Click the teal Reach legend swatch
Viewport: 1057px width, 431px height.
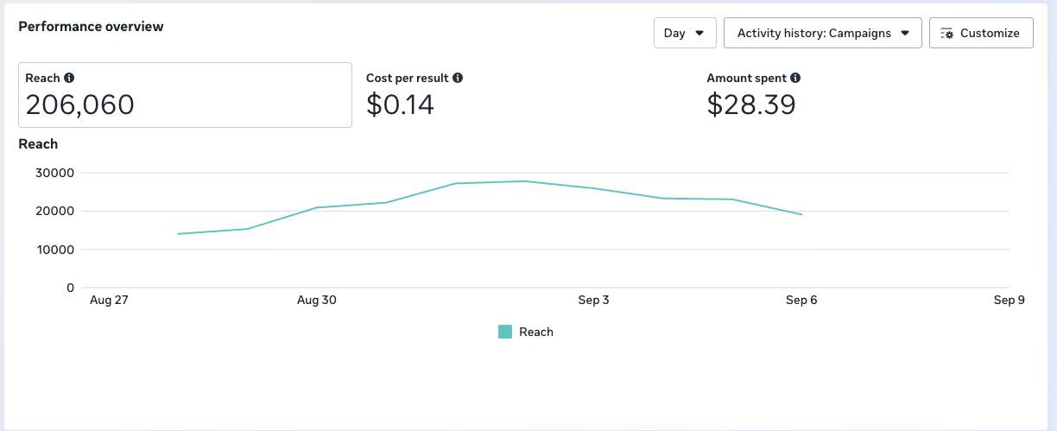tap(505, 332)
